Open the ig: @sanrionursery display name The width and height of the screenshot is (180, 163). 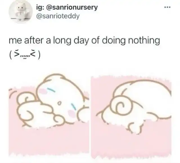[67, 8]
